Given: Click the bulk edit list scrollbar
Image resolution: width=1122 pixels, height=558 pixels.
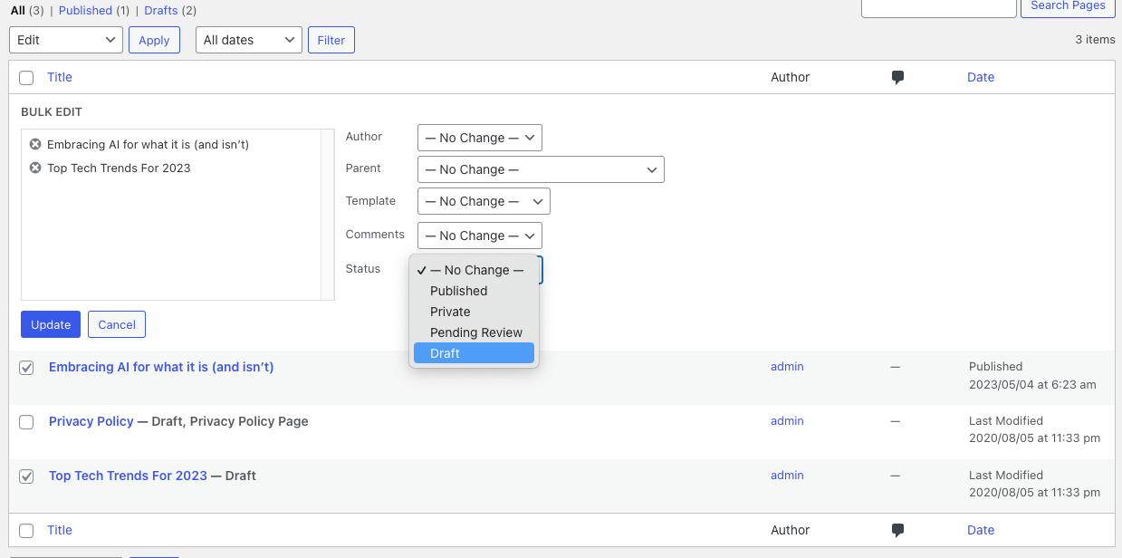Looking at the screenshot, I should click(328, 215).
